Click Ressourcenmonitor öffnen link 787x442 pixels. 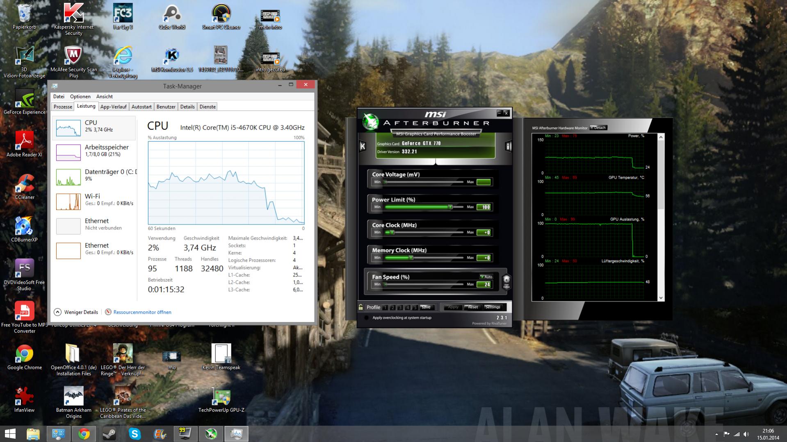click(142, 312)
